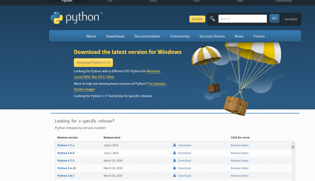315x181 pixels.
Task: Open the Pre-releases link
Action: tap(157, 84)
